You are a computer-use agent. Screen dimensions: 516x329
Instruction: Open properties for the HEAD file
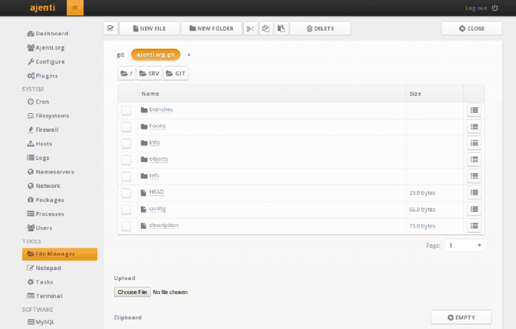point(474,192)
